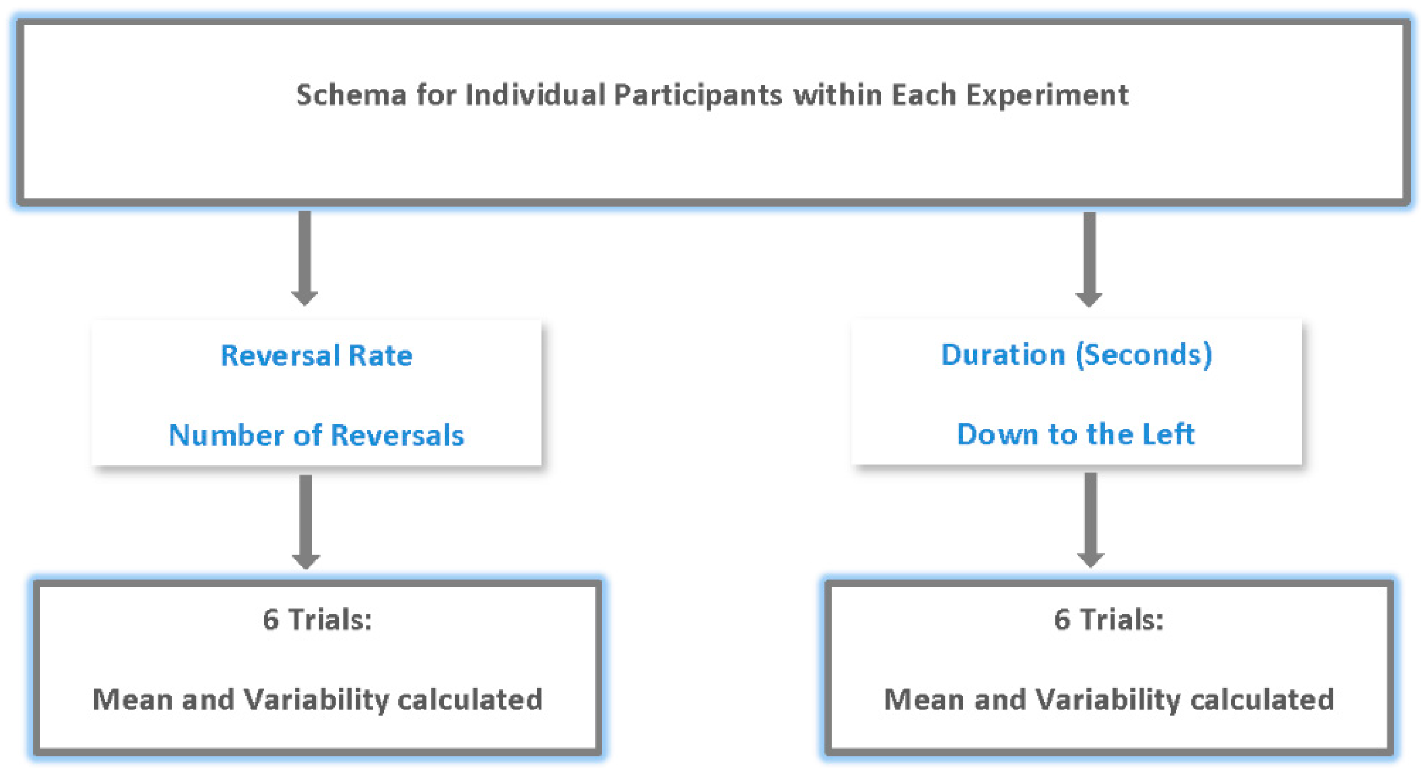Viewport: 1421px width, 768px height.
Task: Click Mean and Variability calculated in left box
Action: (317, 700)
